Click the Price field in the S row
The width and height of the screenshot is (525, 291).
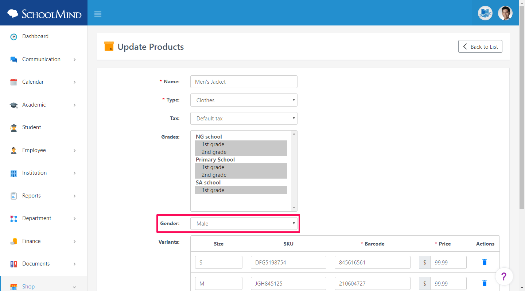[x=448, y=262]
